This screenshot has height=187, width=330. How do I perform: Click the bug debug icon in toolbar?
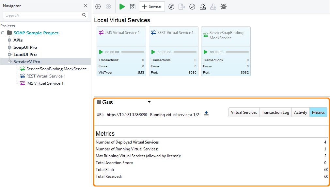tap(224, 7)
